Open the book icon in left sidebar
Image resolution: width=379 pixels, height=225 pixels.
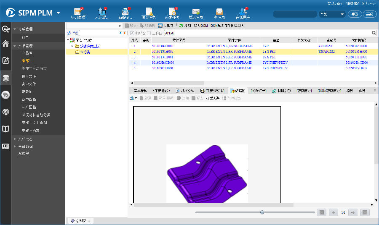tap(5, 129)
